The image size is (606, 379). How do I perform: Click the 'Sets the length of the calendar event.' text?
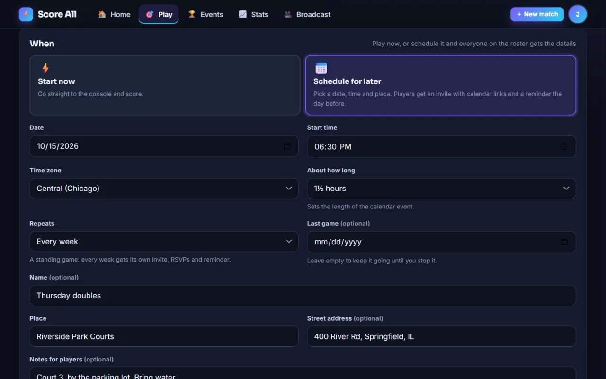click(361, 207)
